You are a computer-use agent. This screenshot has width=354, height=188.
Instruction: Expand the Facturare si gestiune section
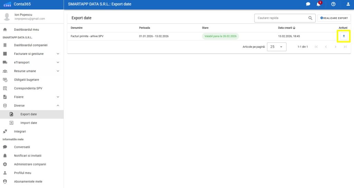(58, 54)
